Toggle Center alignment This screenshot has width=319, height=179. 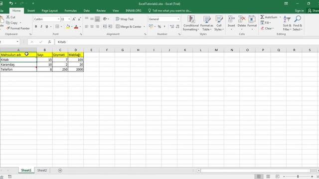pyautogui.click(x=92, y=26)
